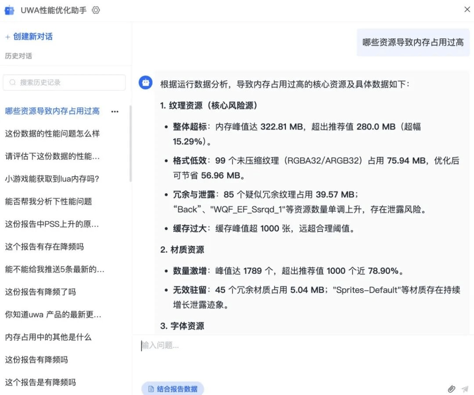Open conversation 这份数据的性能问题怎么样
This screenshot has height=395, width=474.
click(x=52, y=134)
